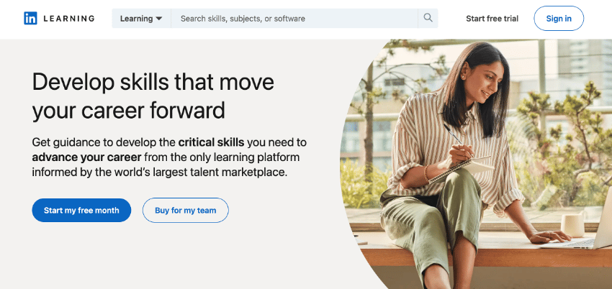Click the spiral notebook the woman holds
612x289 pixels.
pyautogui.click(x=462, y=169)
